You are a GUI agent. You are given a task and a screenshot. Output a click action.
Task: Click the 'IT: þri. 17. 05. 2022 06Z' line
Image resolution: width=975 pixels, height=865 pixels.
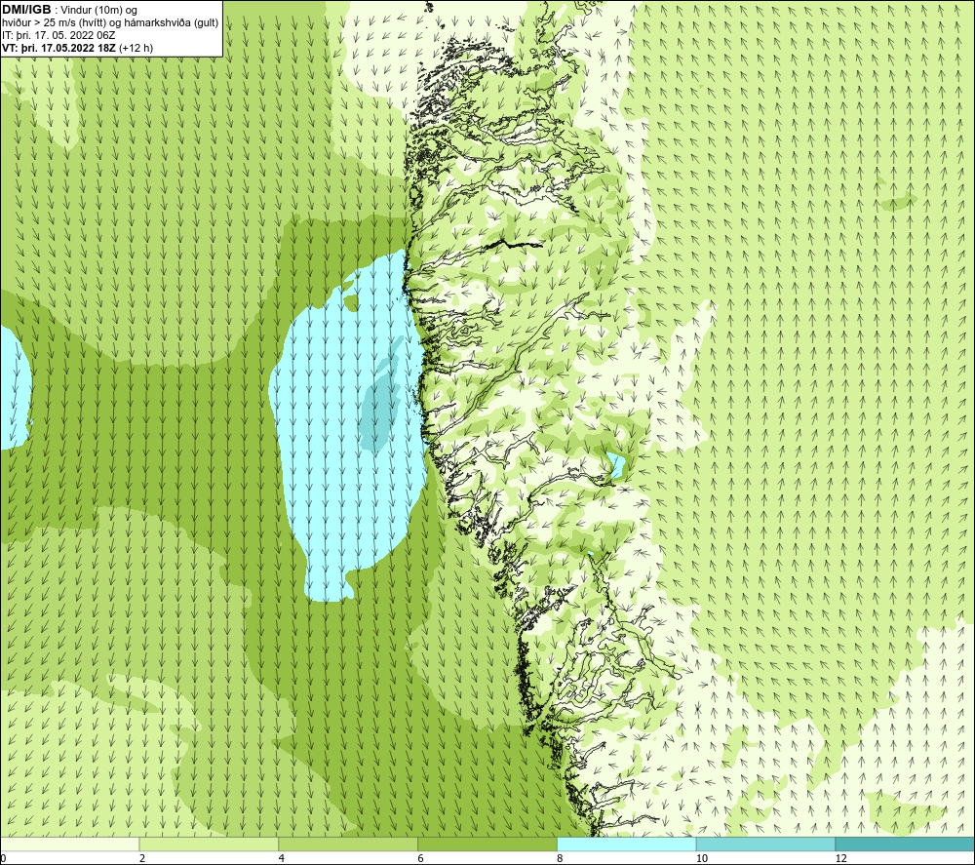coord(59,35)
